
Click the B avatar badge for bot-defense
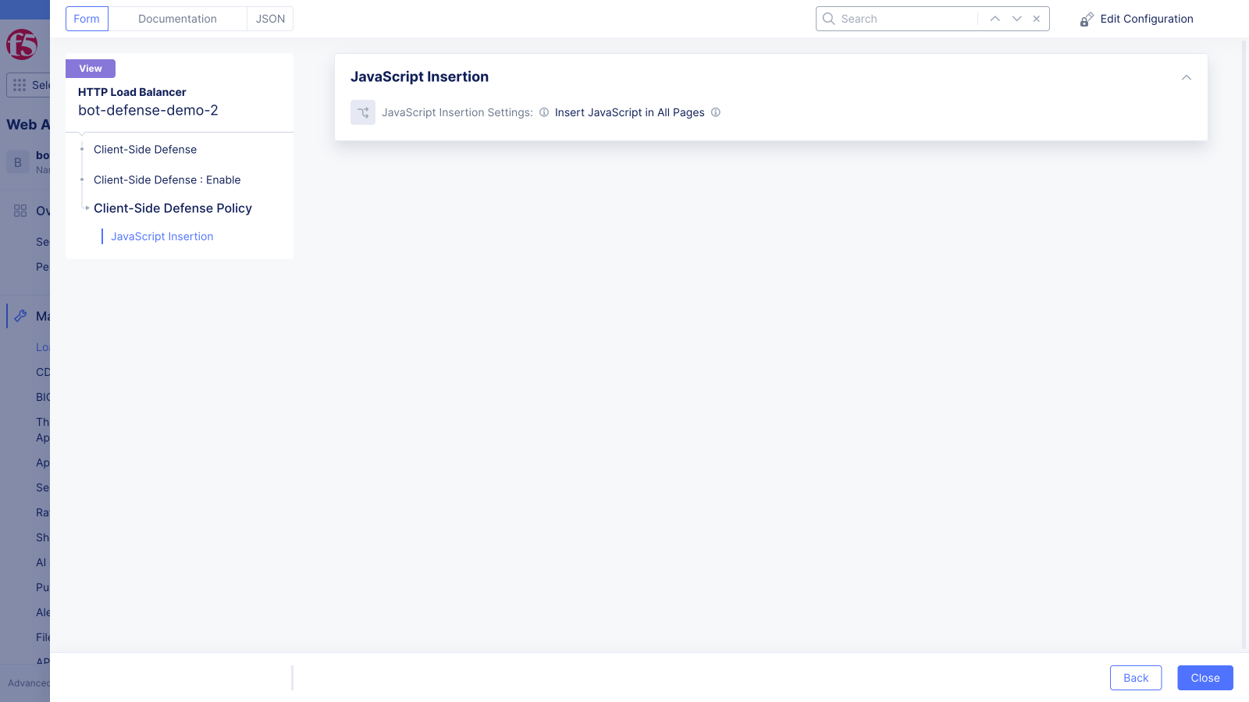coord(17,161)
